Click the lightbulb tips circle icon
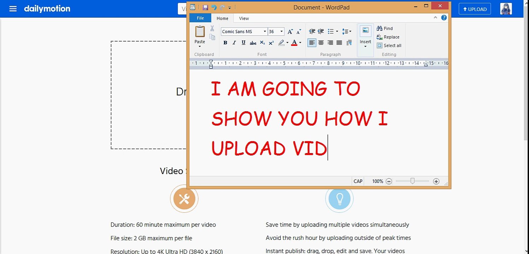Screen dimensions: 529x254 (339, 199)
